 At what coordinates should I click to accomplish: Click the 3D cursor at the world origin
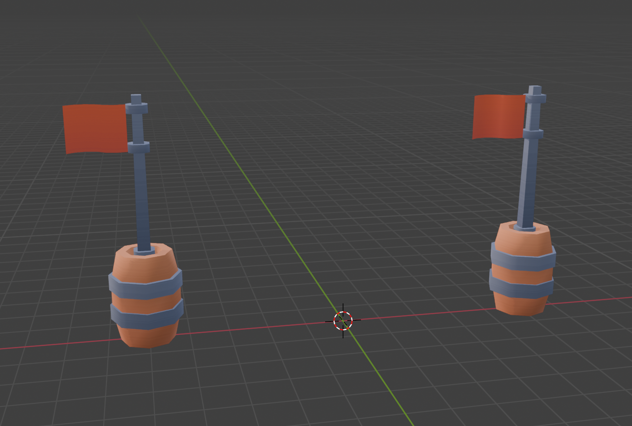pyautogui.click(x=343, y=321)
